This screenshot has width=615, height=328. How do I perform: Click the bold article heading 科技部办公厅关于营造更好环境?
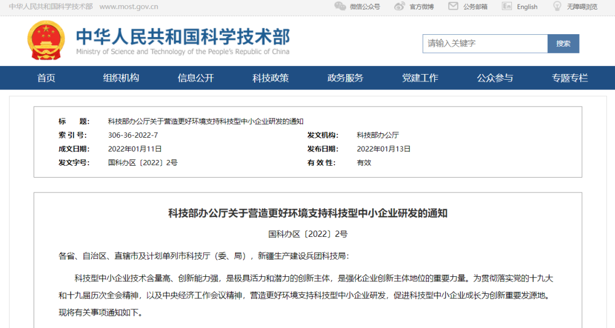click(x=308, y=213)
